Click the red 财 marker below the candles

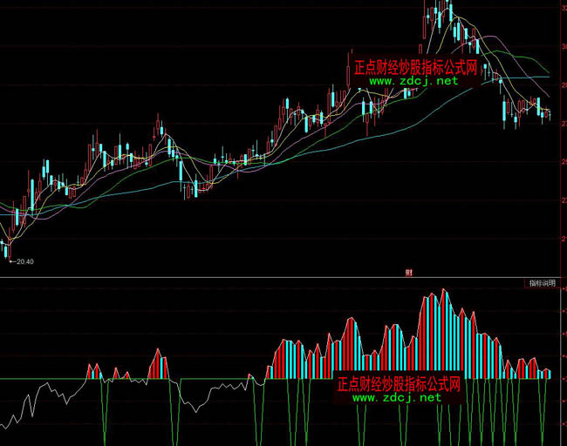click(x=408, y=273)
